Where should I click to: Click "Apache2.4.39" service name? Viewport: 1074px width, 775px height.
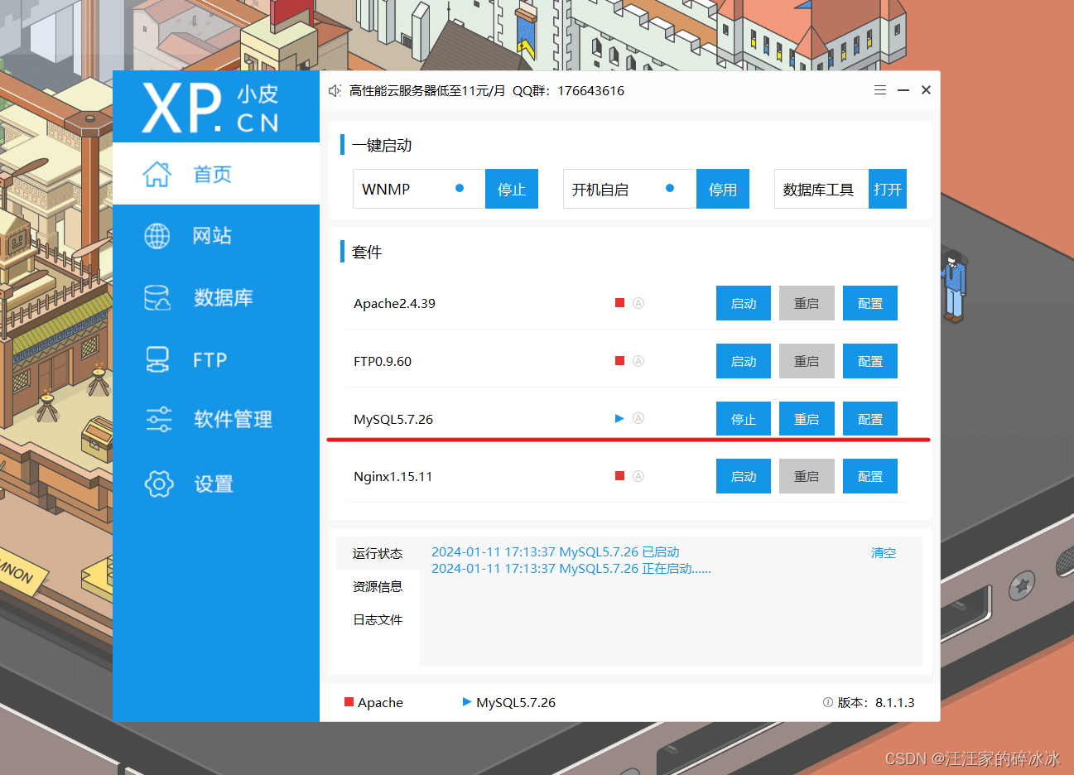pos(394,303)
